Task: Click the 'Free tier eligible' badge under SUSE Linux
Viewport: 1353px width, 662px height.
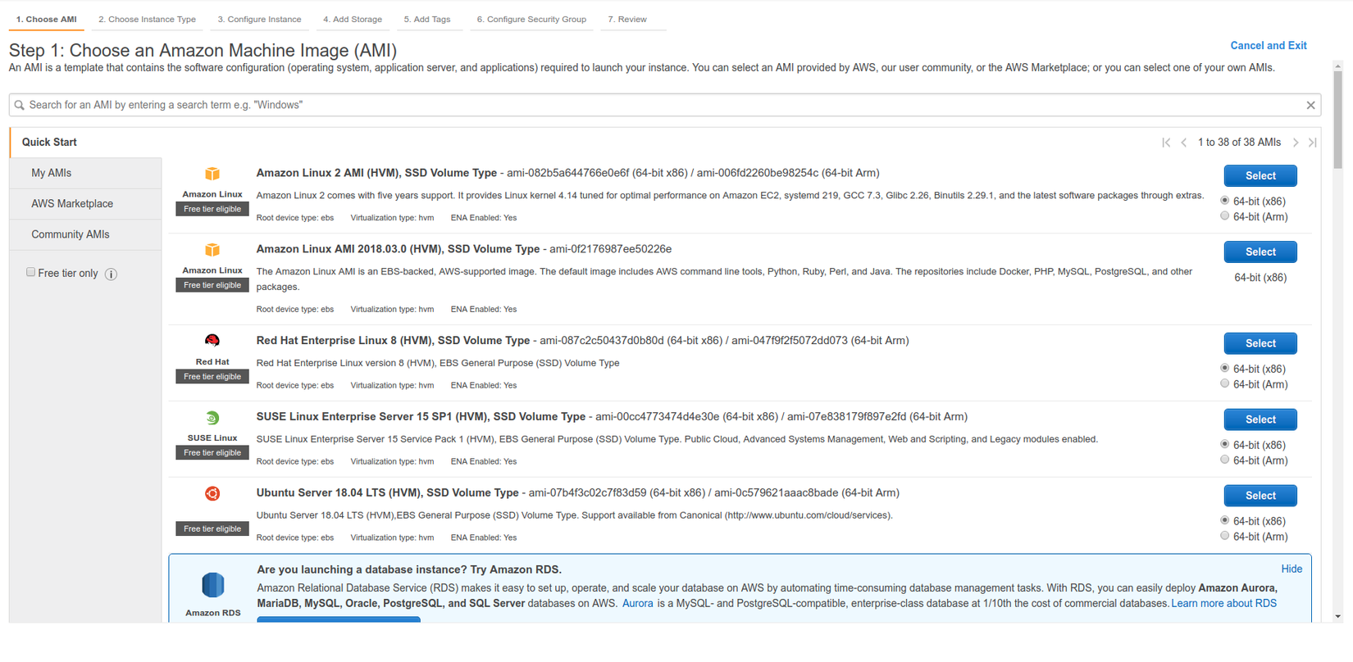Action: pos(212,453)
